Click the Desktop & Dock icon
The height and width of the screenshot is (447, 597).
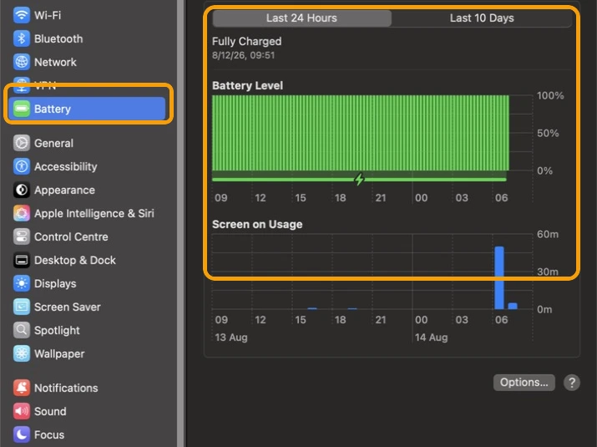pos(22,260)
